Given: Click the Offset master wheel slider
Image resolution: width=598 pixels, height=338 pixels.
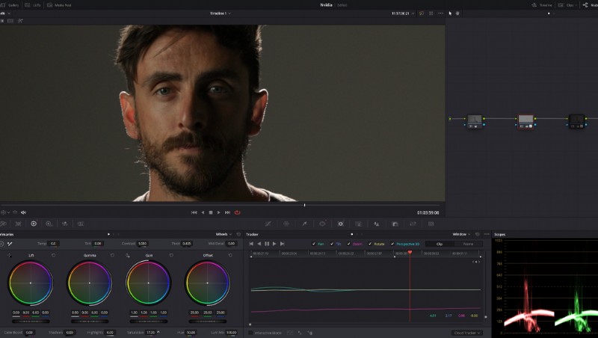Looking at the screenshot, I should 208,322.
